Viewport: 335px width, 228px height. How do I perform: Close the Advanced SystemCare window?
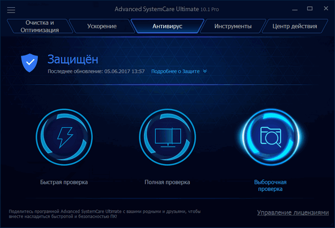(x=326, y=8)
